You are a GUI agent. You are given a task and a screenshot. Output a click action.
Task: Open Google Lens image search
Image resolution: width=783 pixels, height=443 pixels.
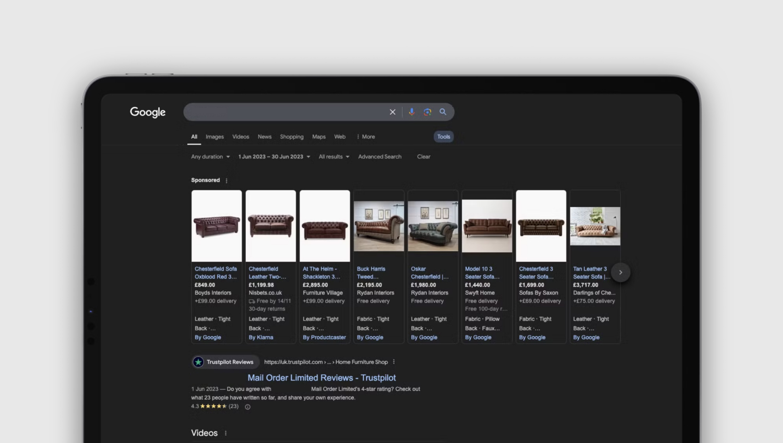[x=428, y=112]
